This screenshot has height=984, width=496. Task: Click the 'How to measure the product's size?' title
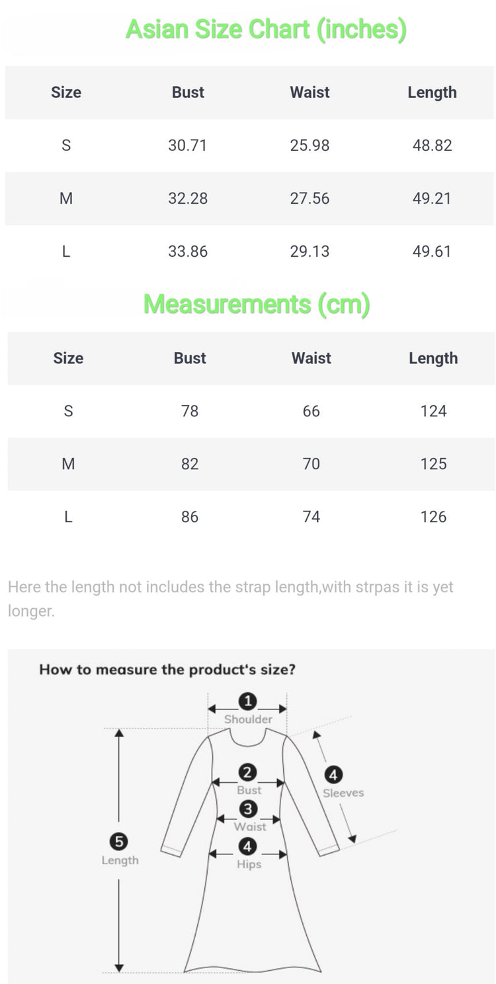point(167,669)
